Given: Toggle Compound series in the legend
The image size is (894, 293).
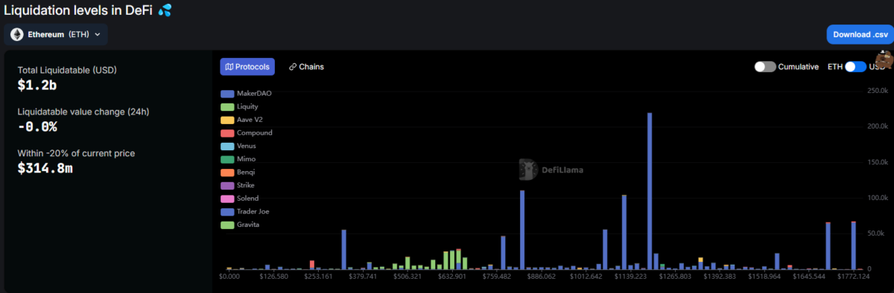Looking at the screenshot, I should tap(247, 133).
